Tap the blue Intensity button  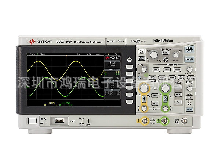[x=139, y=78]
